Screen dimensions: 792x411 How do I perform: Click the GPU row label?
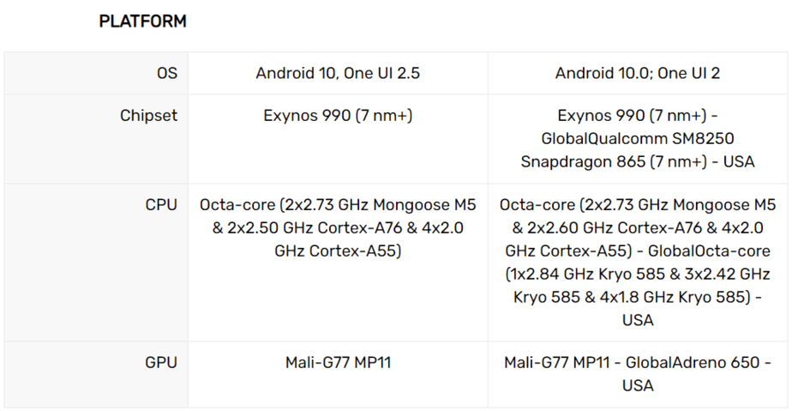(x=161, y=362)
